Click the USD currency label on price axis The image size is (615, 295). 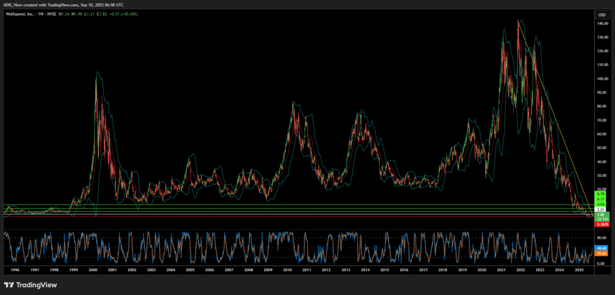[x=601, y=14]
